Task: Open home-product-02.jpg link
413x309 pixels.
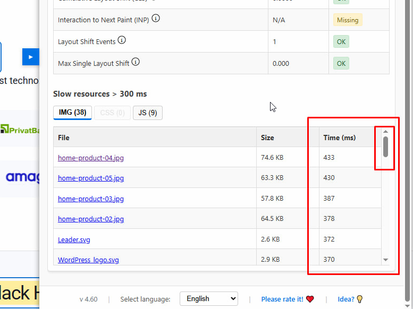Action: coord(91,219)
